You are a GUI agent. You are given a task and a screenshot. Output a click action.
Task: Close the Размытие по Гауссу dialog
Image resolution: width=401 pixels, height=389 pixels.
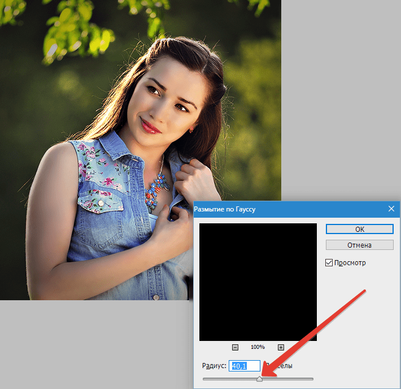click(391, 209)
